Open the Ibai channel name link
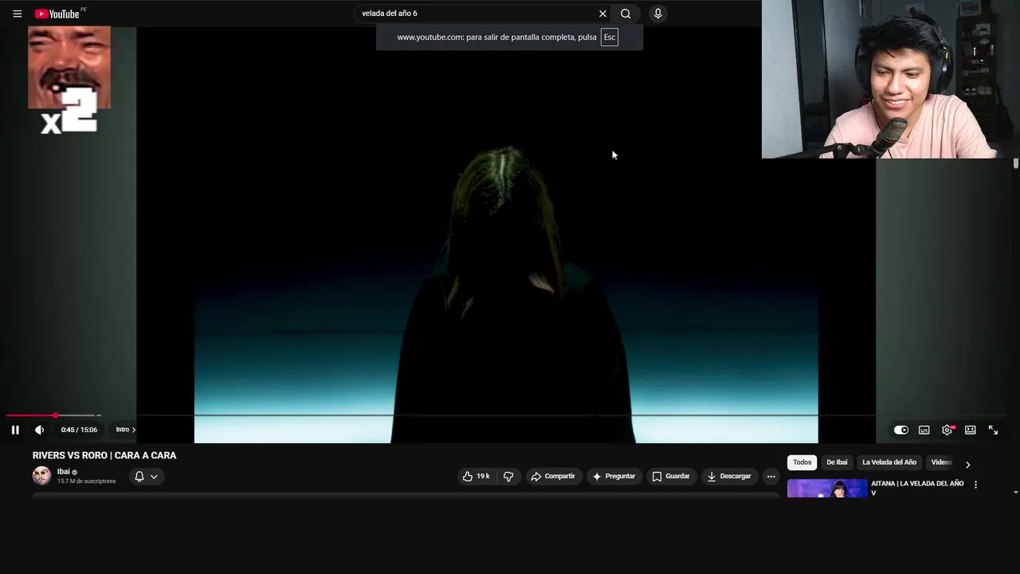The height and width of the screenshot is (574, 1020). click(x=63, y=471)
